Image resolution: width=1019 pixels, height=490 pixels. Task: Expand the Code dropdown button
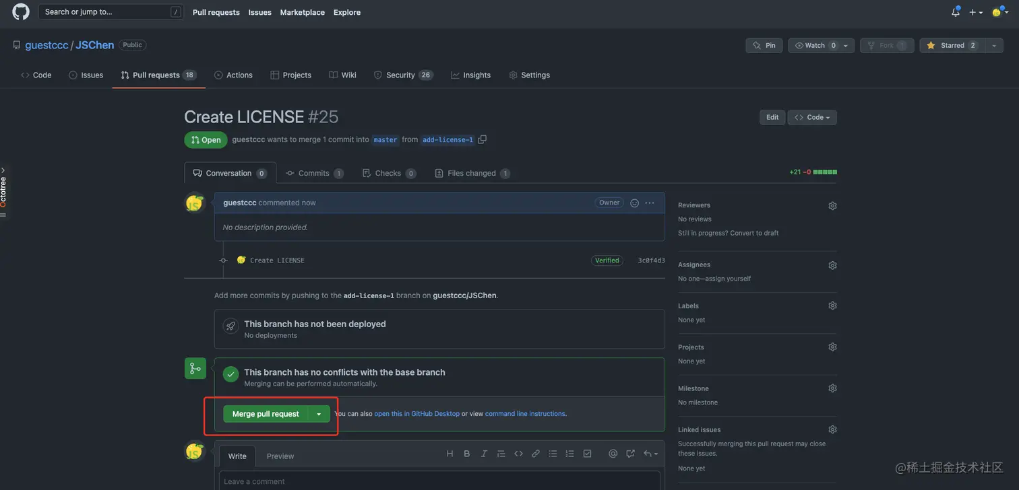click(x=812, y=117)
